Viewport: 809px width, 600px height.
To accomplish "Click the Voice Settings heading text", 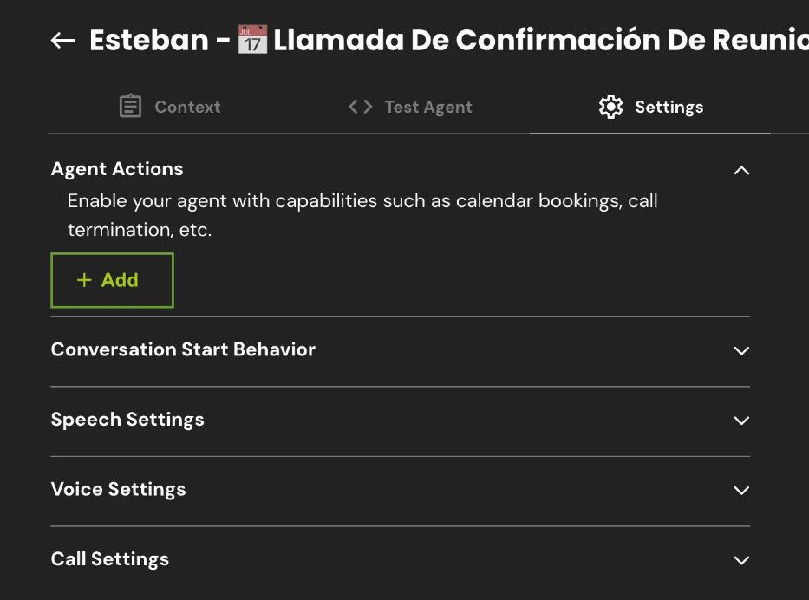I will pyautogui.click(x=118, y=489).
